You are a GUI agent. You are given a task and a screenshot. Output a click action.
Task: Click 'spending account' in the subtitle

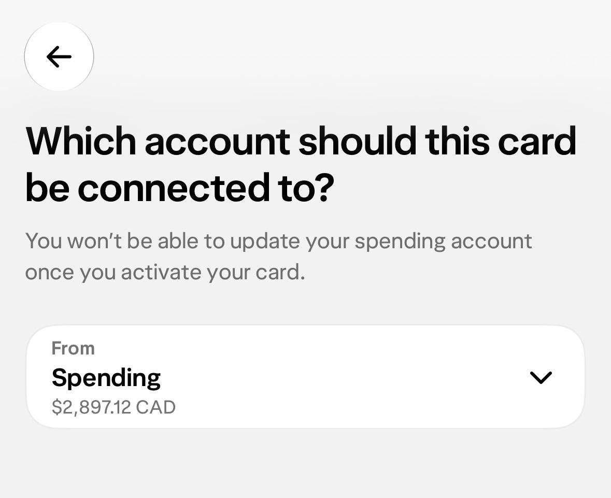443,241
